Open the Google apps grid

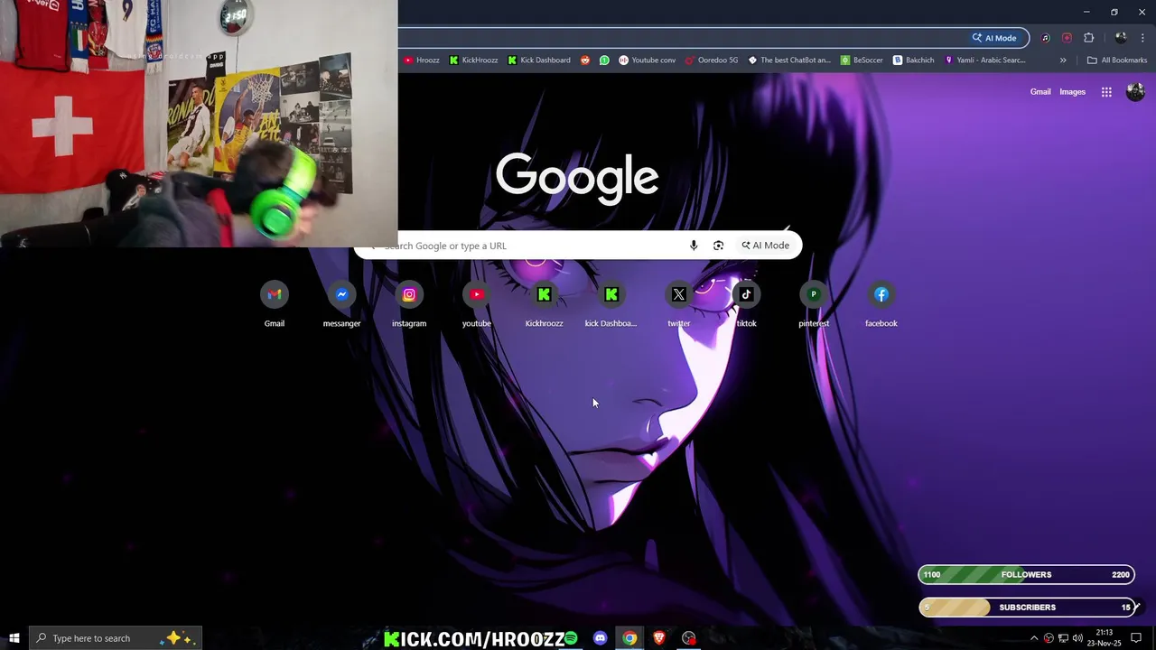[1106, 92]
